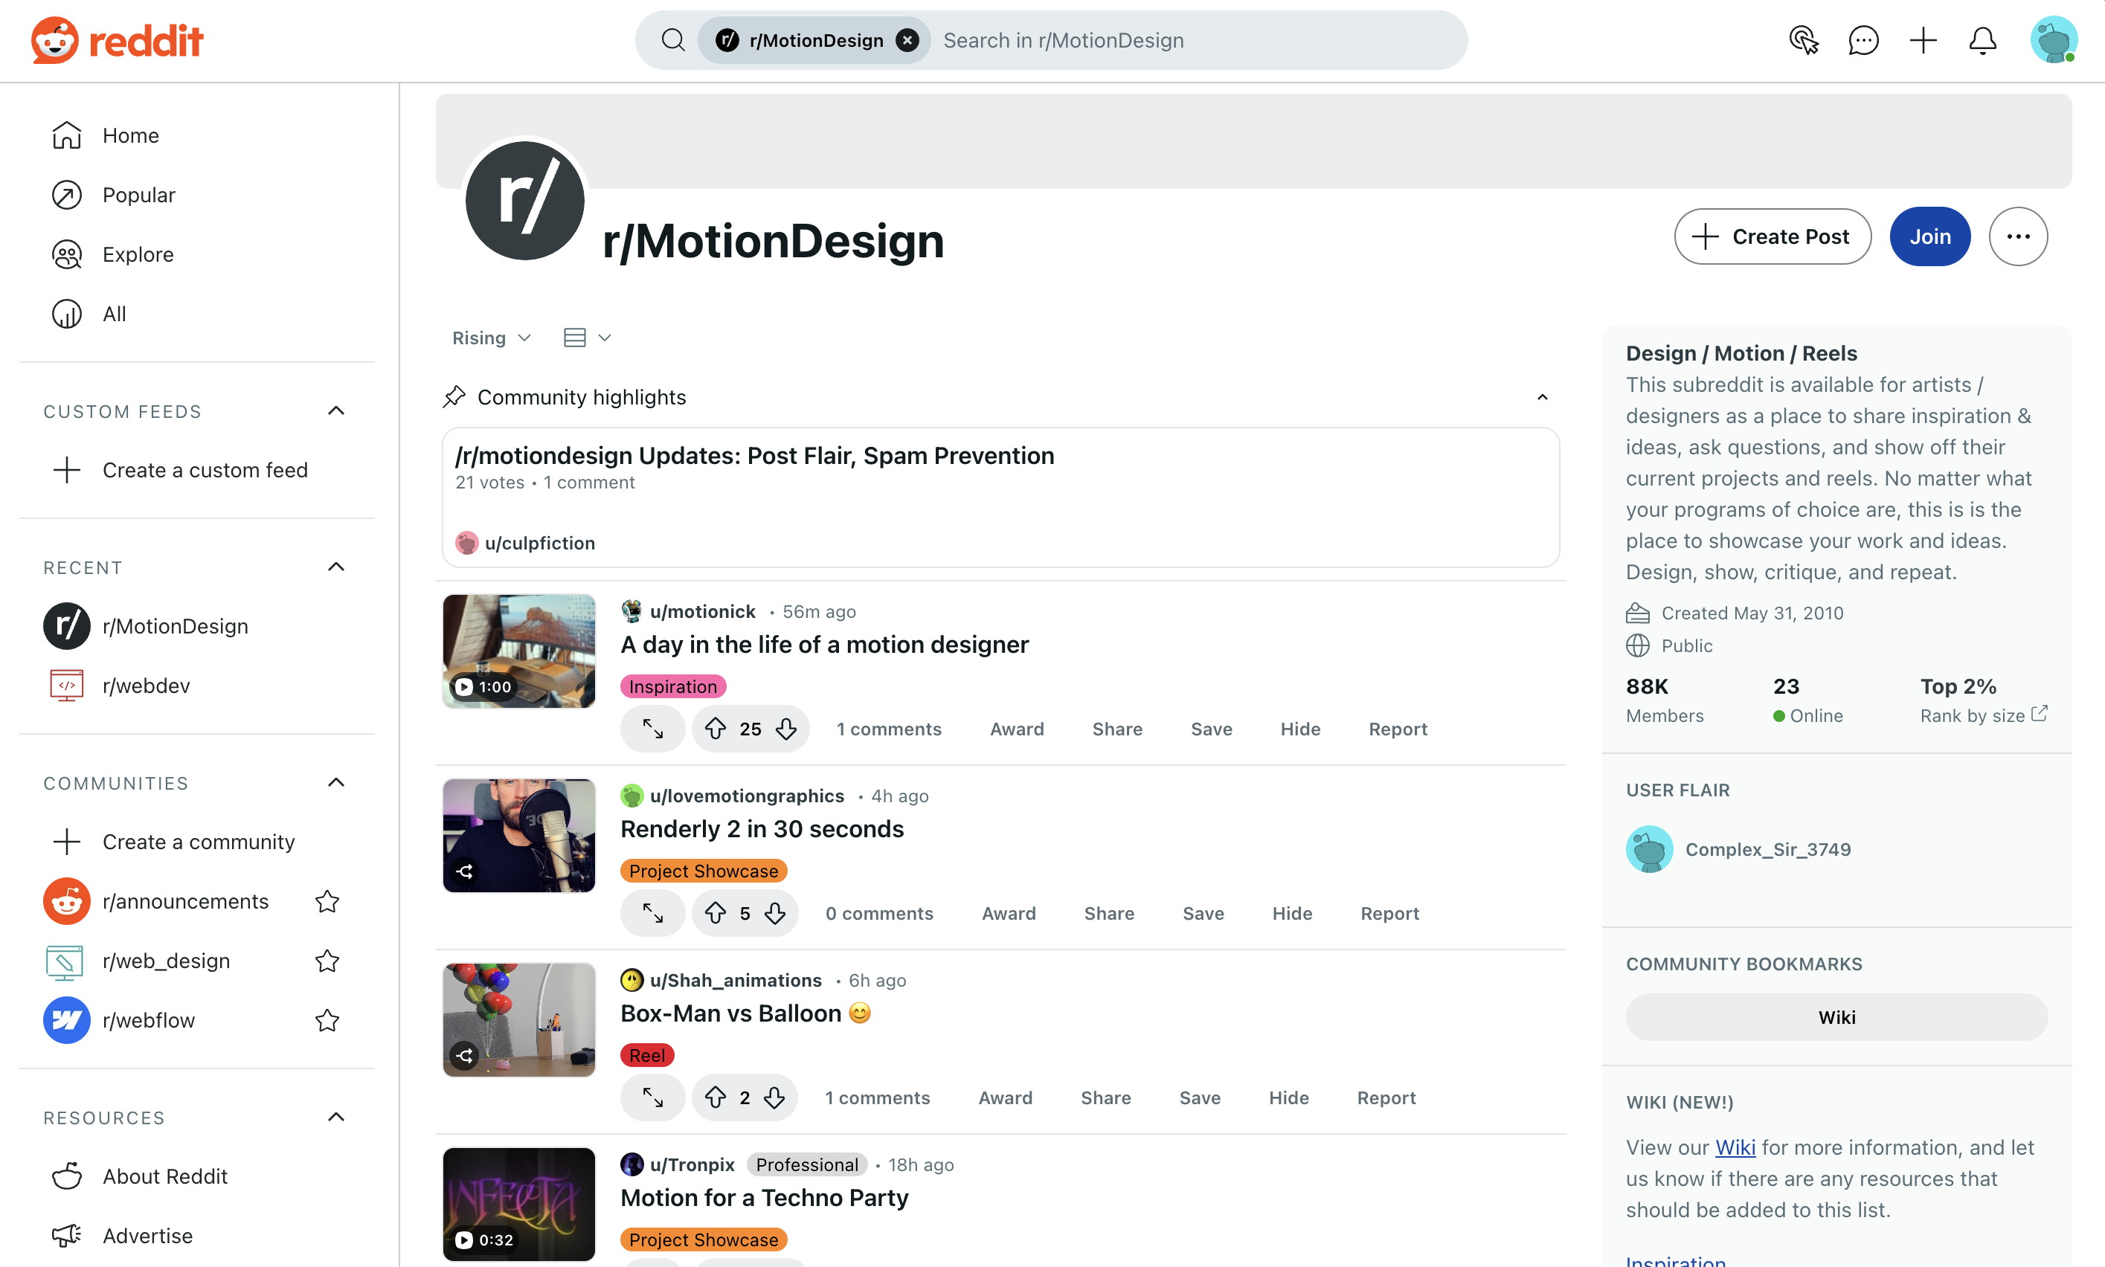
Task: Open the chat bubble icon
Action: [x=1863, y=40]
